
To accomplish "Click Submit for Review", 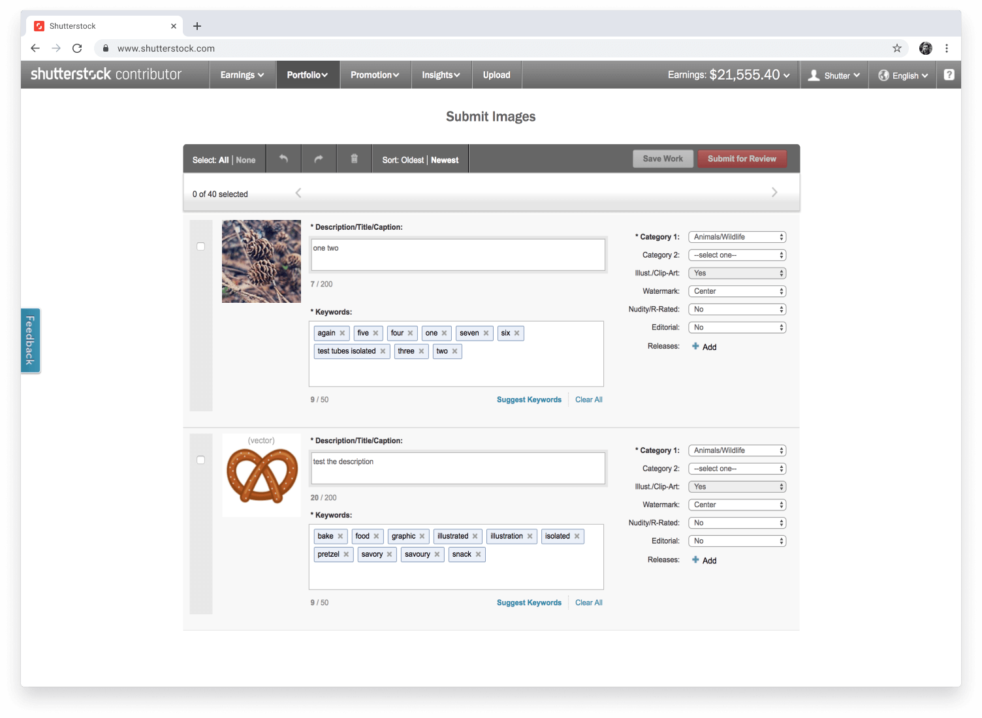I will click(x=742, y=159).
